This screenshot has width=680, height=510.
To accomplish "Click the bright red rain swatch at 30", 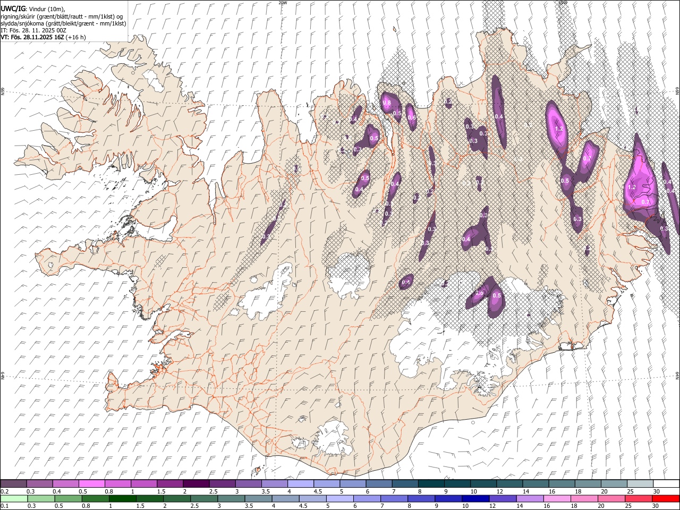I will (x=666, y=498).
